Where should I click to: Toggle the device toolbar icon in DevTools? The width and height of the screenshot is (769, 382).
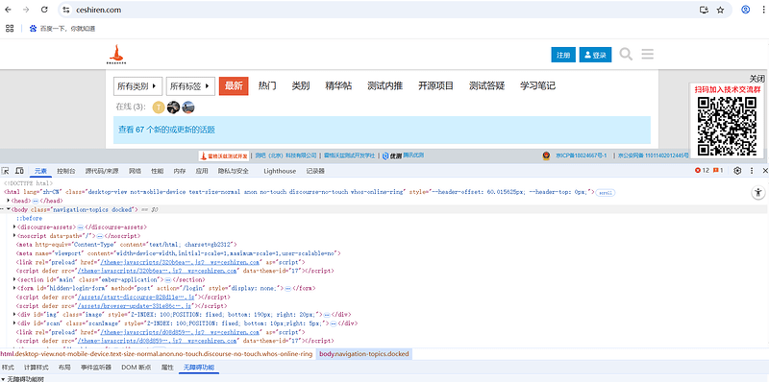tap(19, 171)
